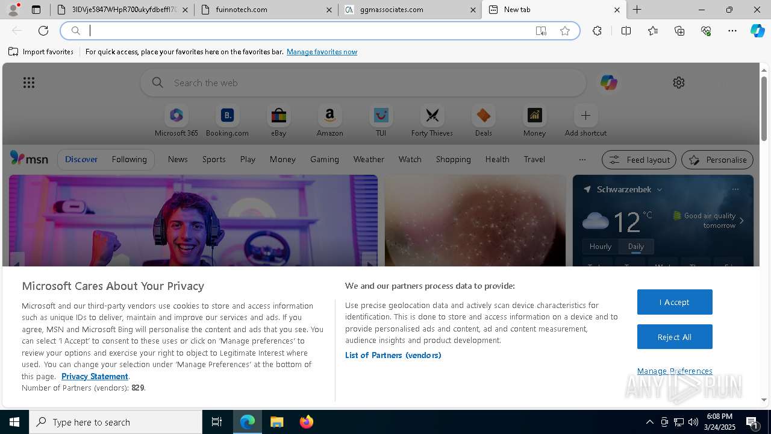771x434 pixels.
Task: Open a new browser tab
Action: [x=637, y=10]
